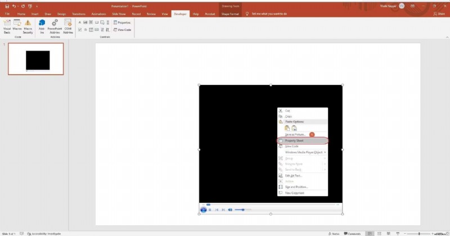450x236 pixels.
Task: Choose New Comment from context menu
Action: [x=303, y=193]
